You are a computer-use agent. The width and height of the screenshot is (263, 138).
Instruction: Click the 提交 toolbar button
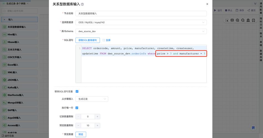251,10
